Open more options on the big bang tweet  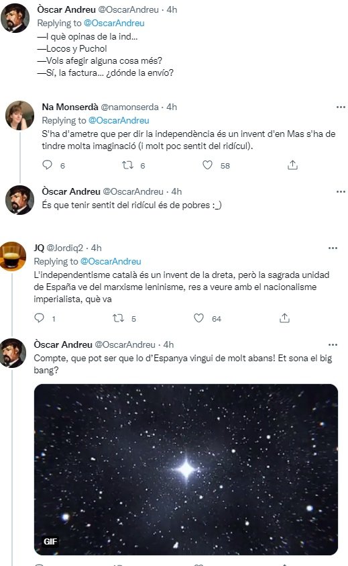coord(333,344)
